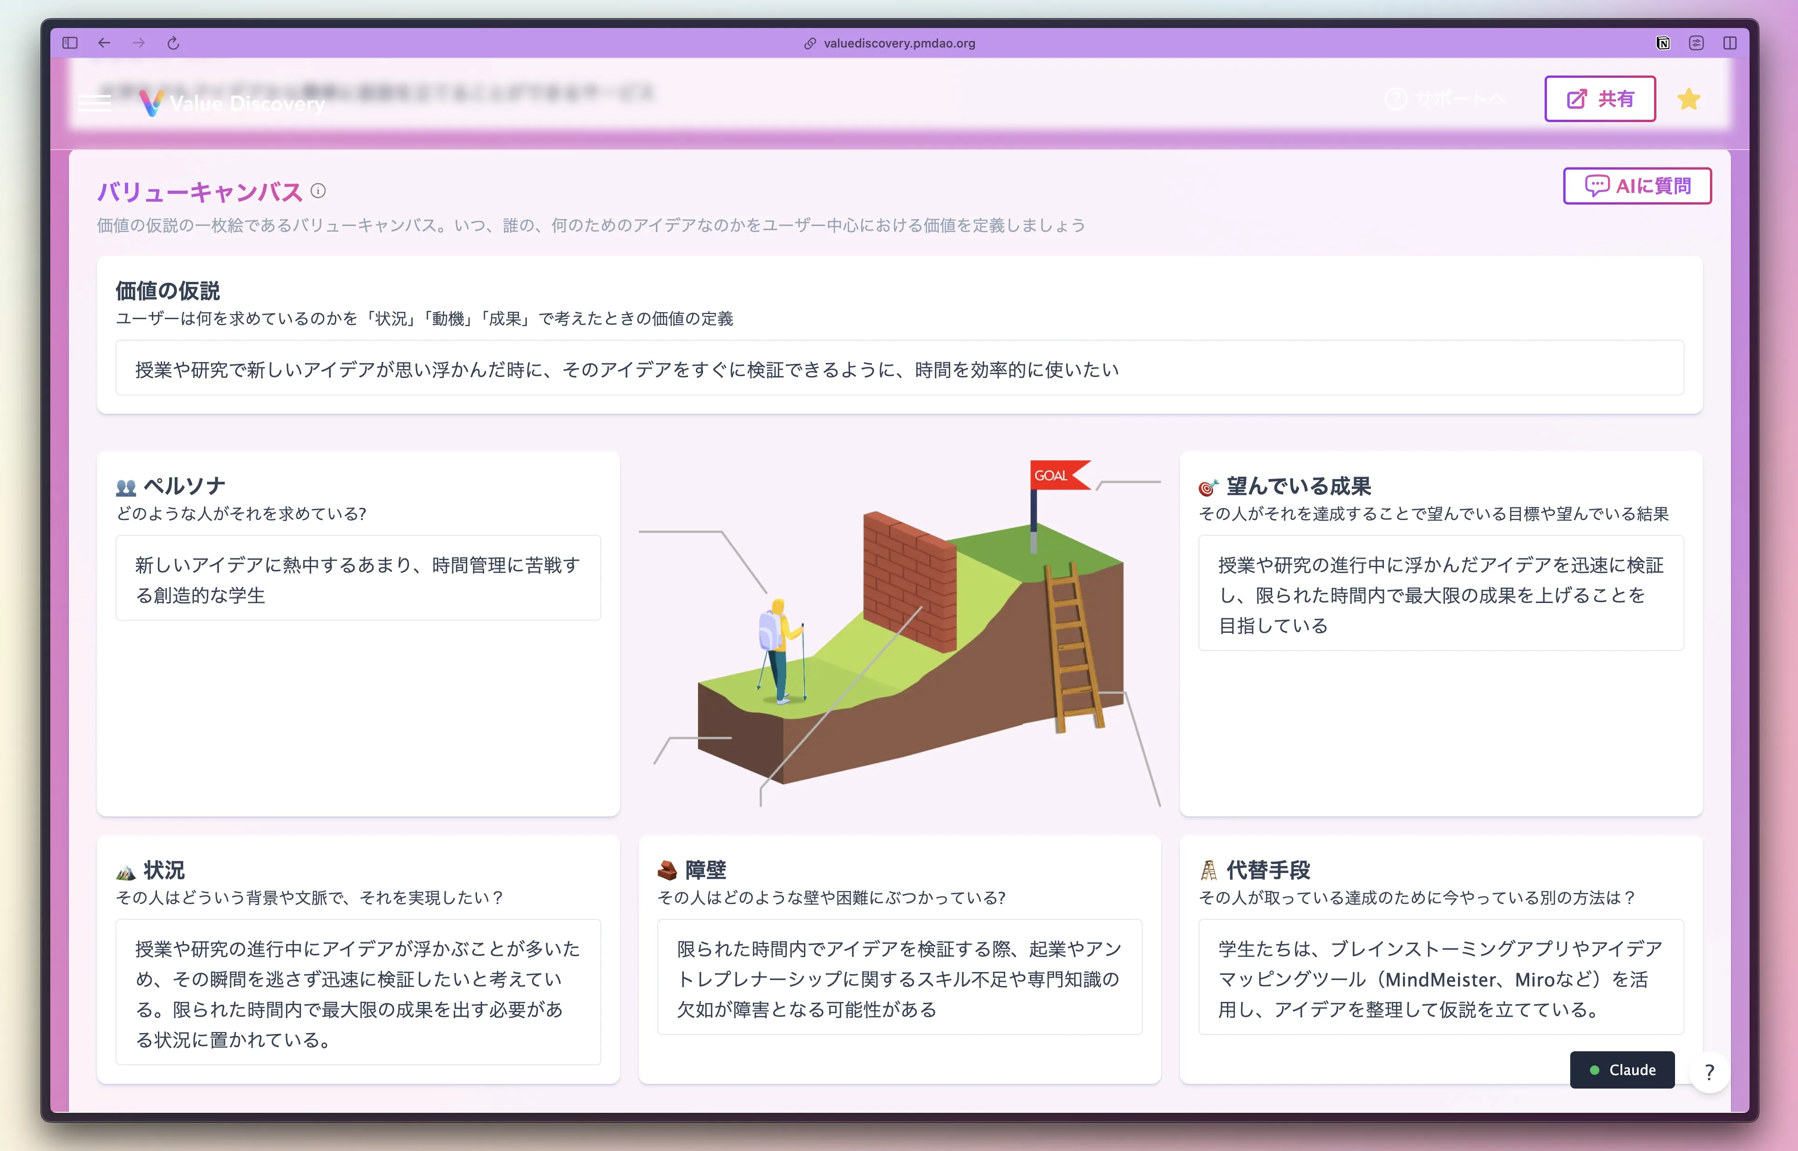Screen dimensions: 1798x1151
Task: Edit the 価値の仮説 text field
Action: pos(899,369)
